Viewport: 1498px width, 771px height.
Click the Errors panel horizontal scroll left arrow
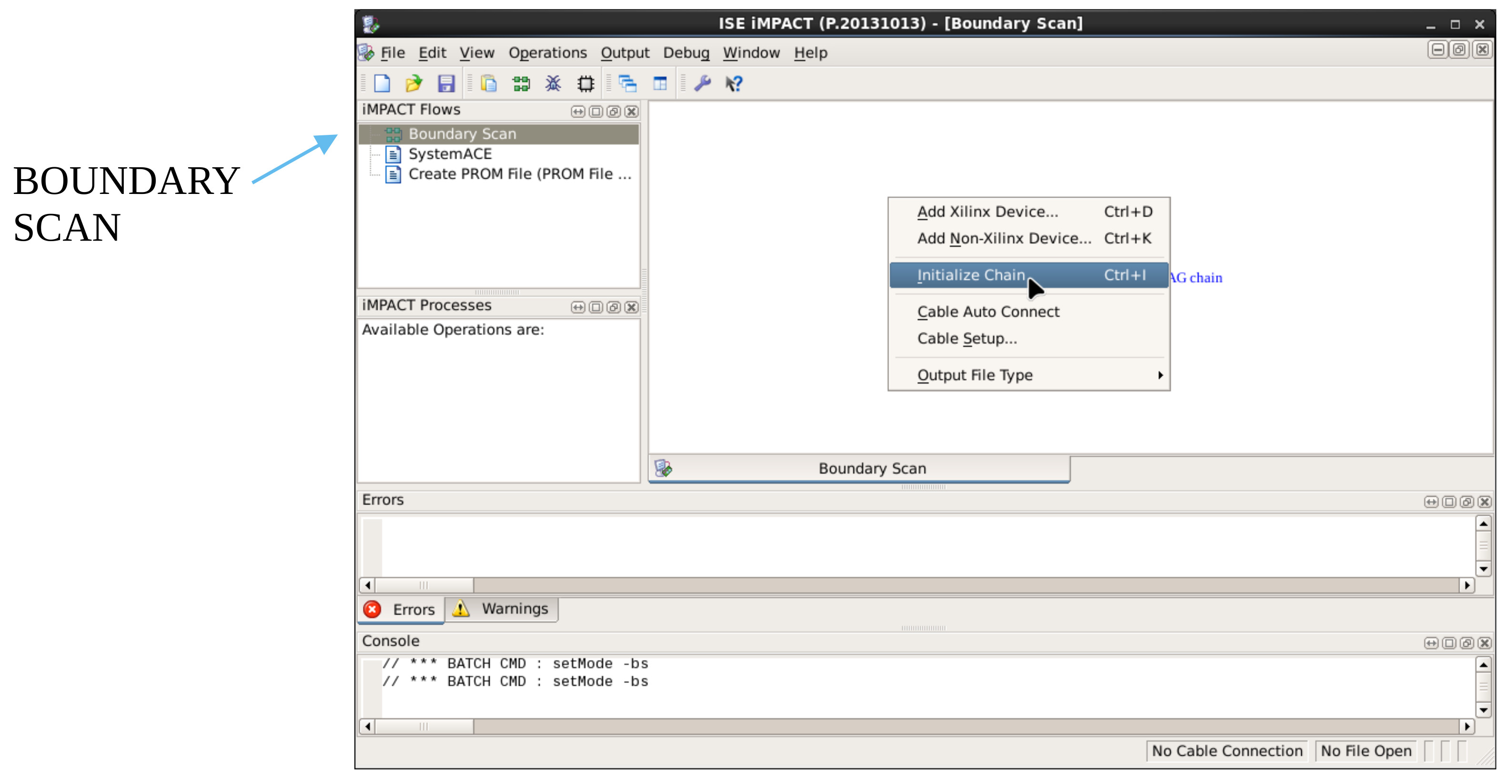368,585
